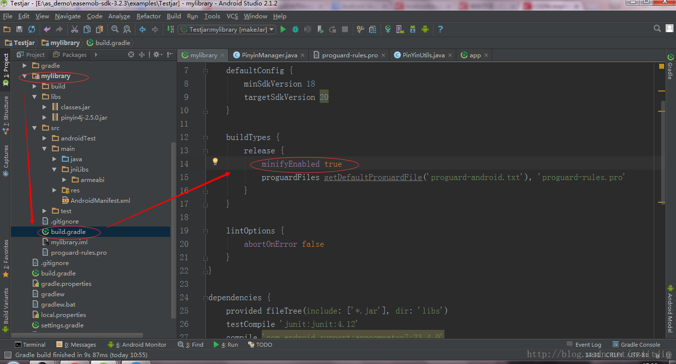Open the SDK Manager icon
The image size is (676, 364).
point(413,30)
